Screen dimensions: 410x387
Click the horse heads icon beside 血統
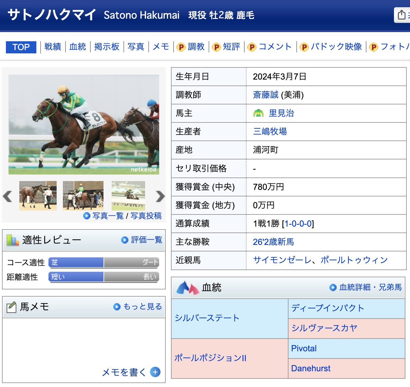pos(188,288)
